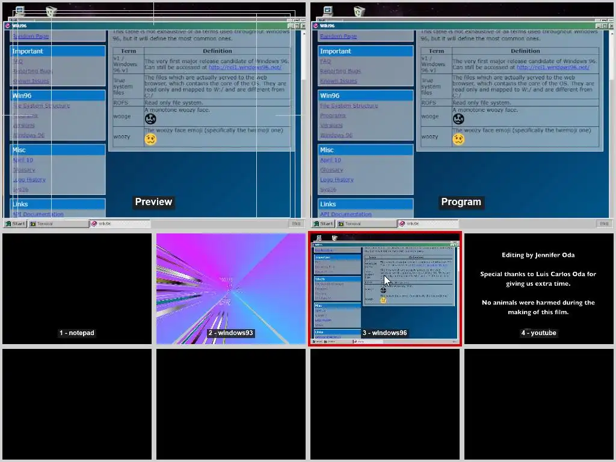Open FAQ link in Program sidebar
Screen dimensions: 616x462
point(325,61)
